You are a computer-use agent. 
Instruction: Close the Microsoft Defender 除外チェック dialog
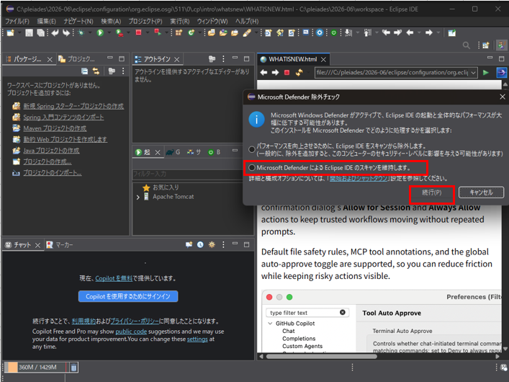503,97
